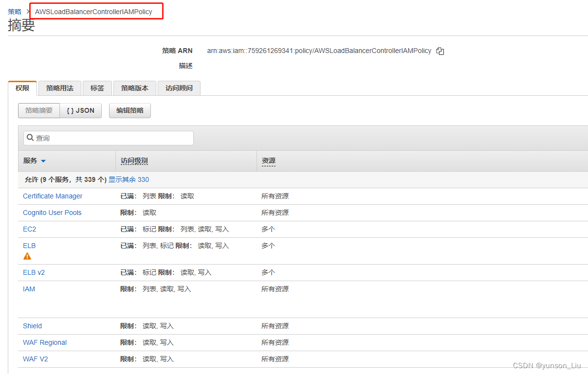Open the 策略 breadcrumb link

(15, 12)
